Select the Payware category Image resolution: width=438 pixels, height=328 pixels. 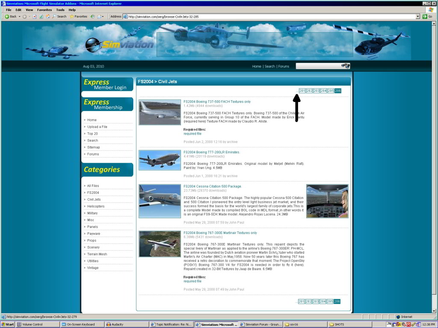pos(94,234)
